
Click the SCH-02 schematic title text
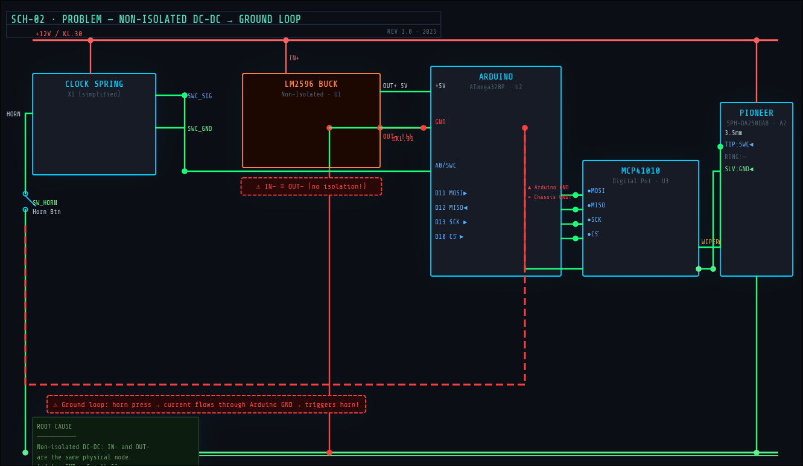pos(156,19)
